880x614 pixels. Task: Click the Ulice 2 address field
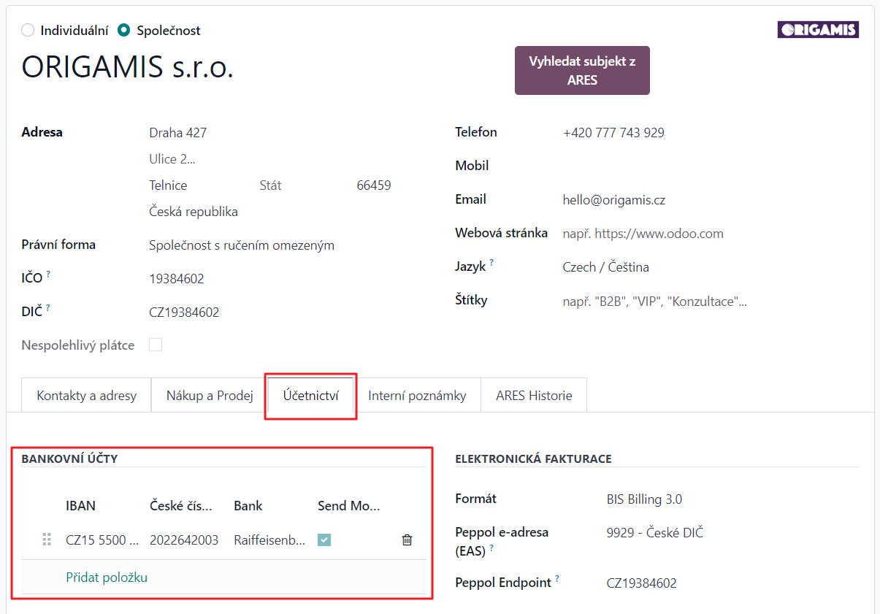(172, 159)
